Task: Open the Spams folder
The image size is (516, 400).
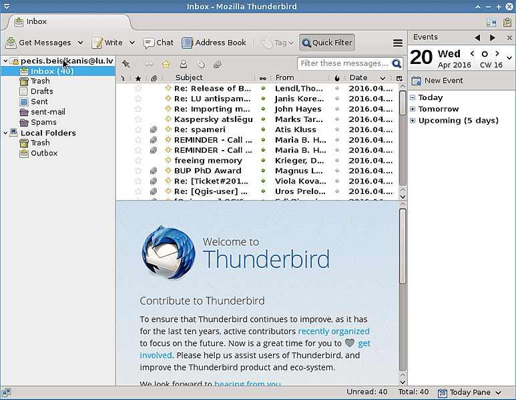Action: [x=43, y=122]
